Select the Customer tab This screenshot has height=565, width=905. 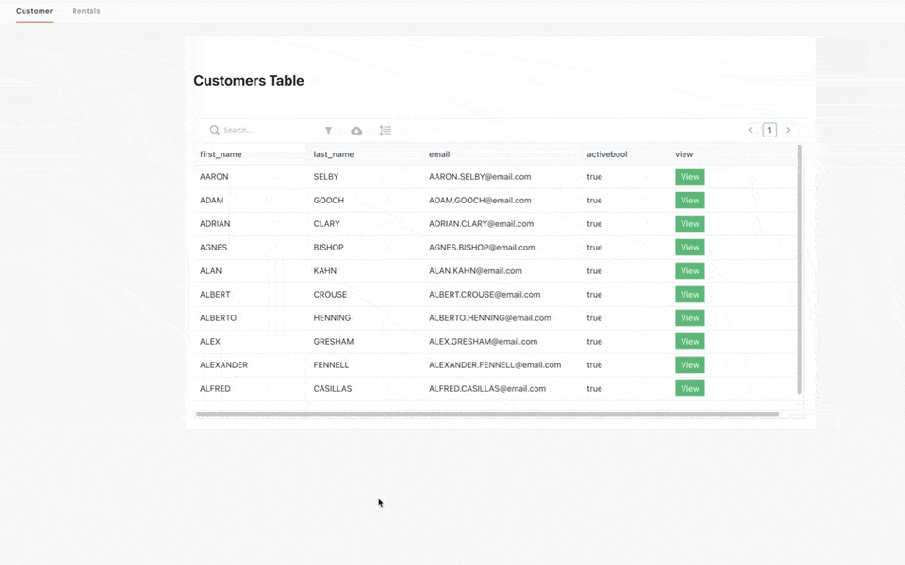click(34, 11)
